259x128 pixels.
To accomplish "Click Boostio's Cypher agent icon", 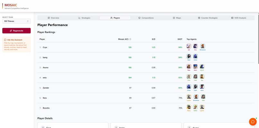I will coord(202,107).
